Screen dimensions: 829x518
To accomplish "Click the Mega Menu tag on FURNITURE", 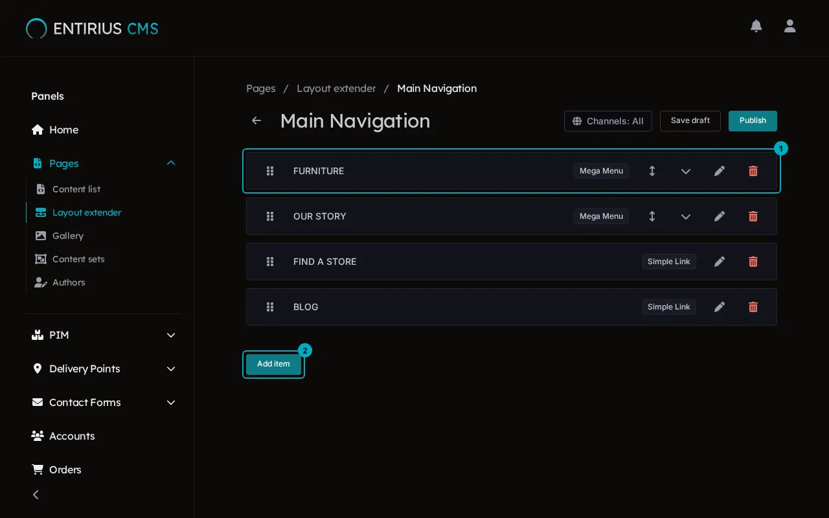I will click(601, 171).
